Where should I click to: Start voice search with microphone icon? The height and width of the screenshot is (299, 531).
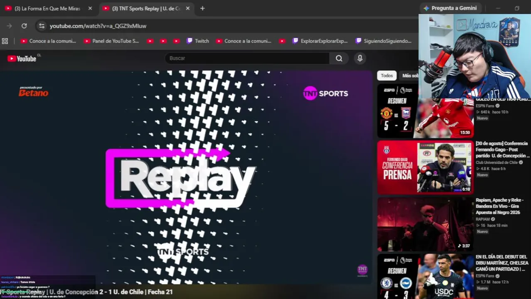[x=360, y=58]
